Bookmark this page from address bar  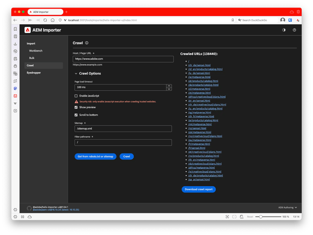pyautogui.click(x=232, y=20)
